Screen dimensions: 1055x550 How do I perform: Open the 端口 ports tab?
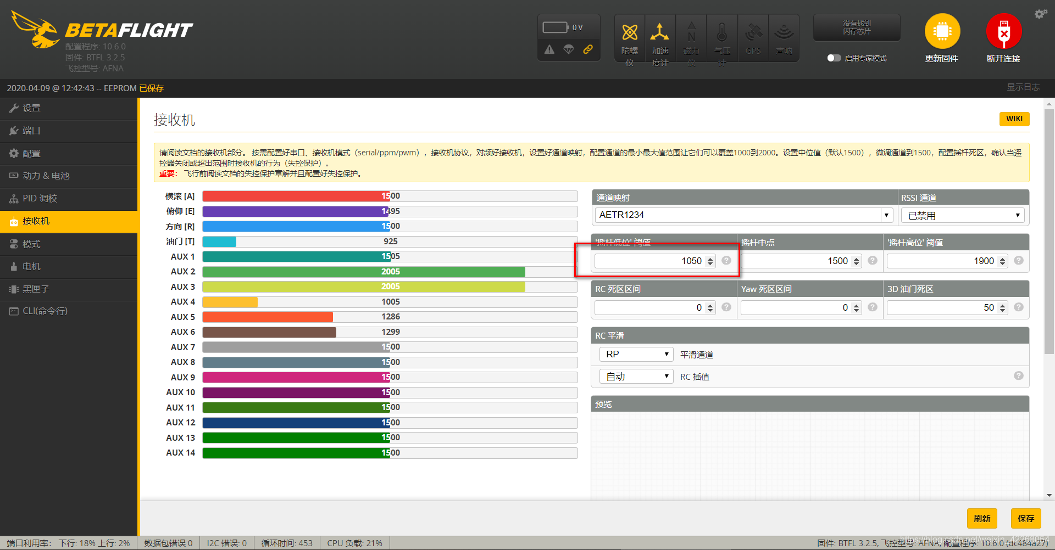tap(69, 131)
